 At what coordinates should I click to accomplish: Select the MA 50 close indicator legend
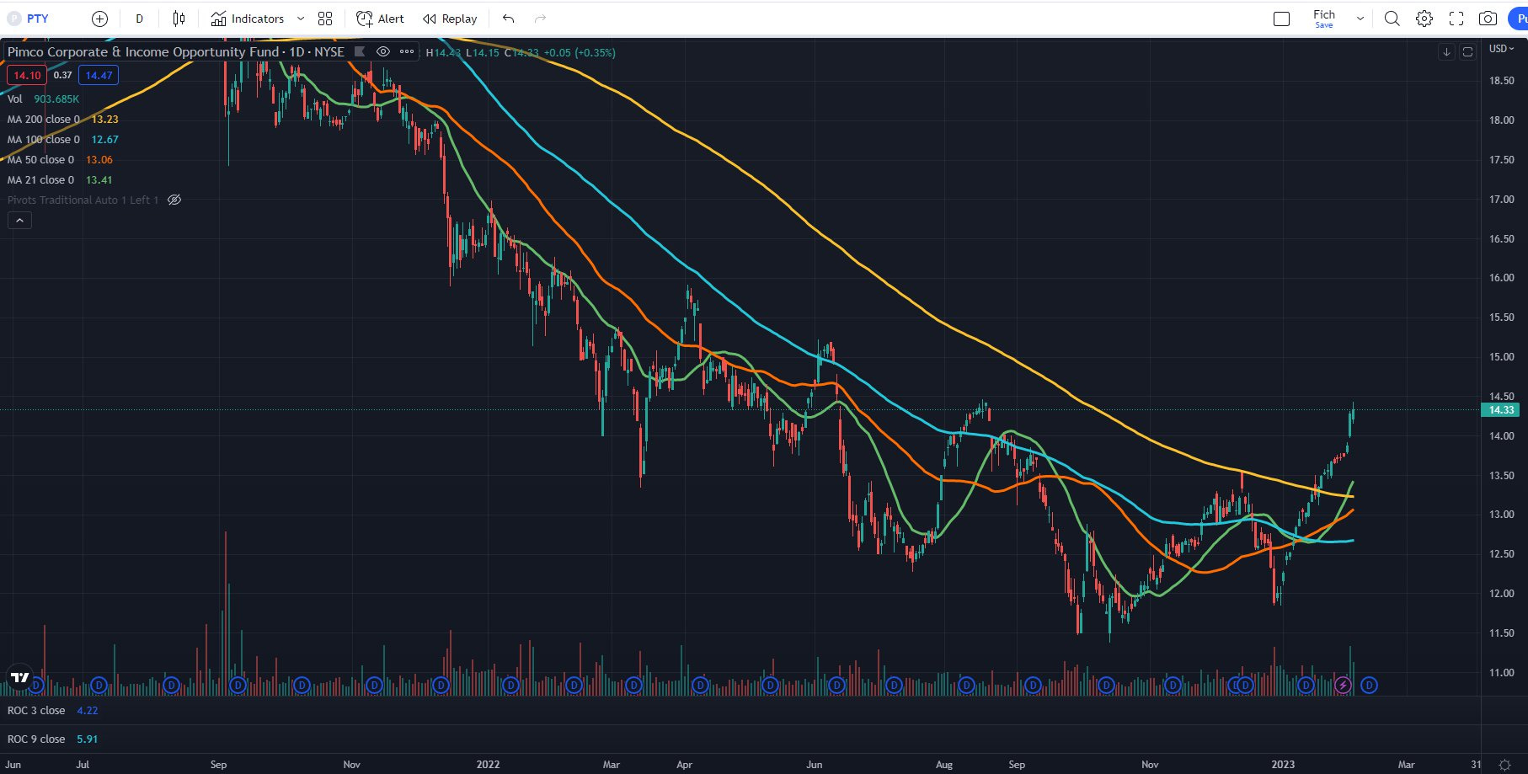tap(60, 159)
